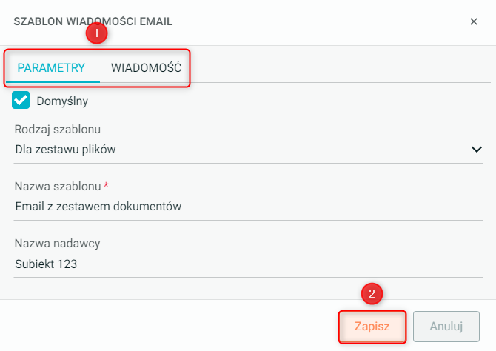Select the 'Dla zestawu plików' dropdown value
Viewport: 496px width, 351px height.
click(x=65, y=150)
